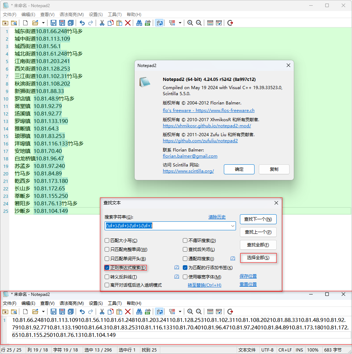Click the 选择全部(S) button
This screenshot has width=352, height=354.
click(258, 258)
